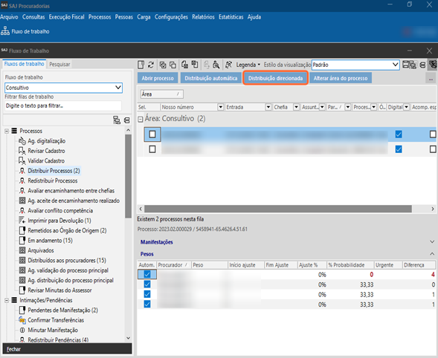The width and height of the screenshot is (438, 358).
Task: Click the collapse-tree icon above Processos list
Action: [127, 120]
